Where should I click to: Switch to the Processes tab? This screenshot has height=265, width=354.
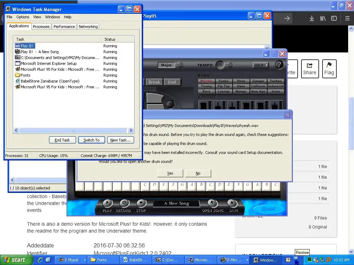(41, 27)
